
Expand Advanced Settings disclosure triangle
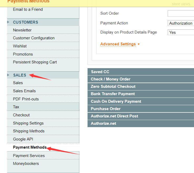[x=139, y=44]
